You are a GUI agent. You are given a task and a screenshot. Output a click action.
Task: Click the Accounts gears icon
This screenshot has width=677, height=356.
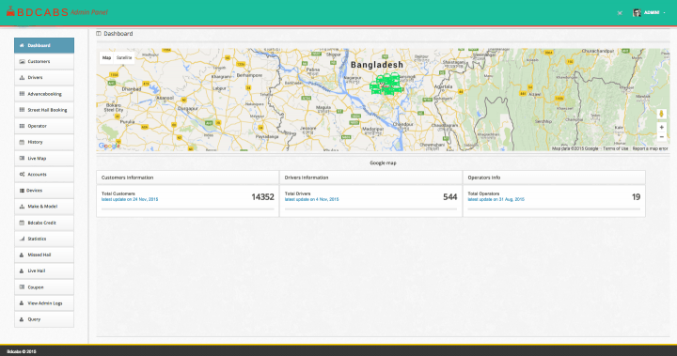[x=22, y=175]
